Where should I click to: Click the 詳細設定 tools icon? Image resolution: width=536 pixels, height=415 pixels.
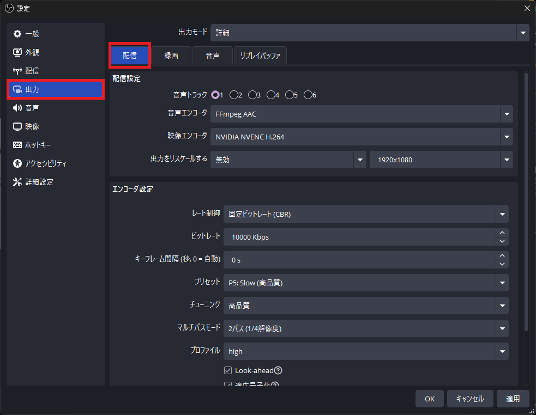[17, 182]
